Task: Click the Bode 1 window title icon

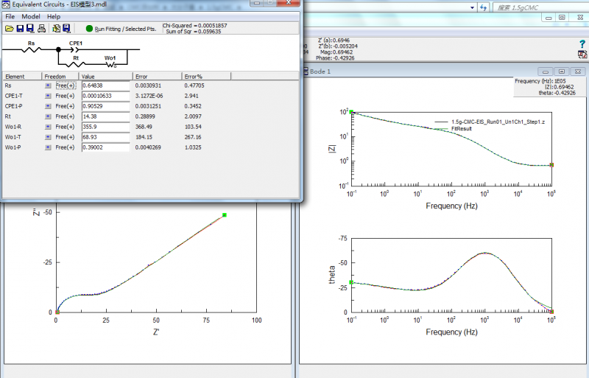Action: [305, 71]
